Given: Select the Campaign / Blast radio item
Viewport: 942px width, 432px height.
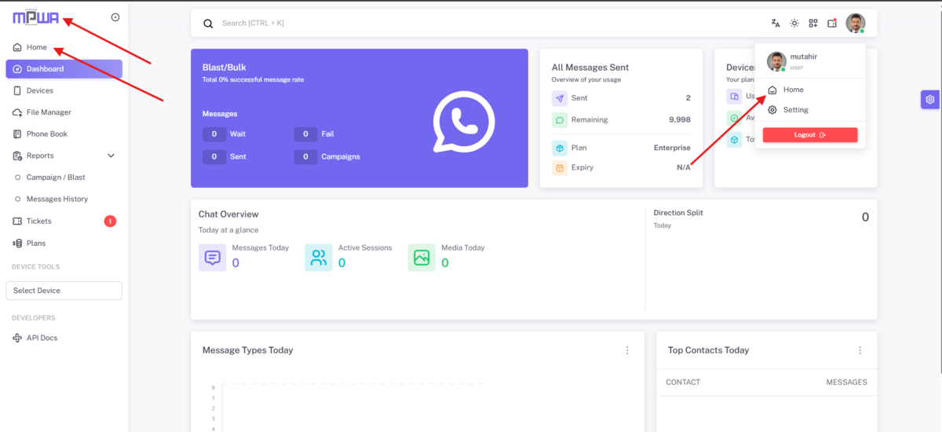Looking at the screenshot, I should click(57, 178).
